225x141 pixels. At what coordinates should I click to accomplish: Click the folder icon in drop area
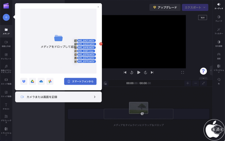pyautogui.click(x=58, y=38)
